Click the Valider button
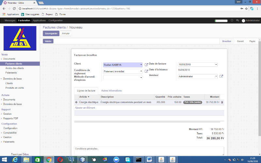The width and height of the screenshot is (261, 163). pyautogui.click(x=48, y=41)
